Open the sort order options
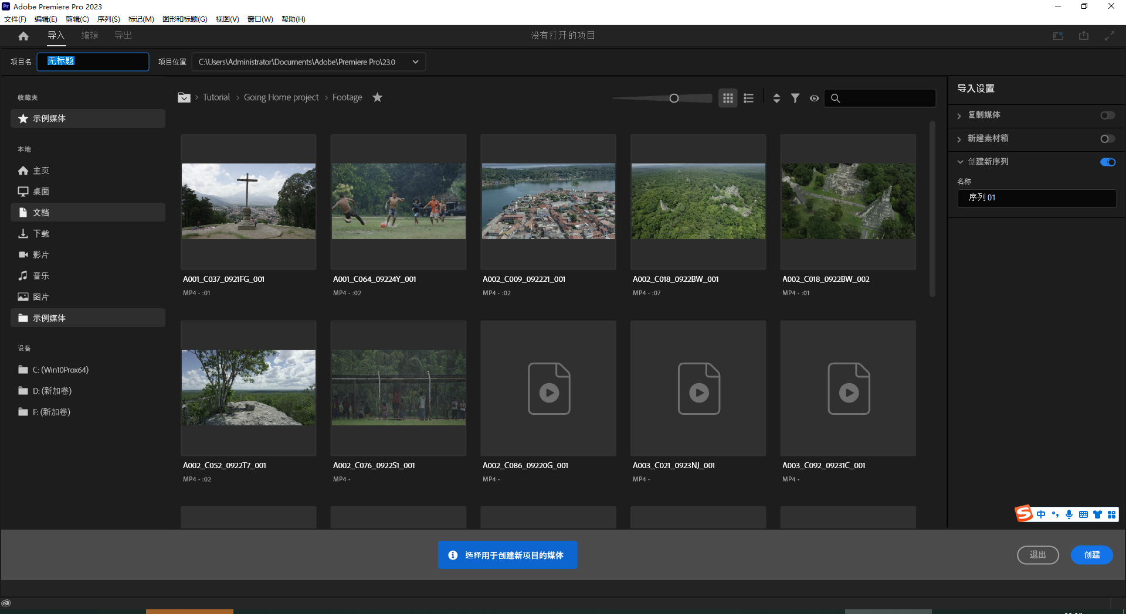 [776, 98]
